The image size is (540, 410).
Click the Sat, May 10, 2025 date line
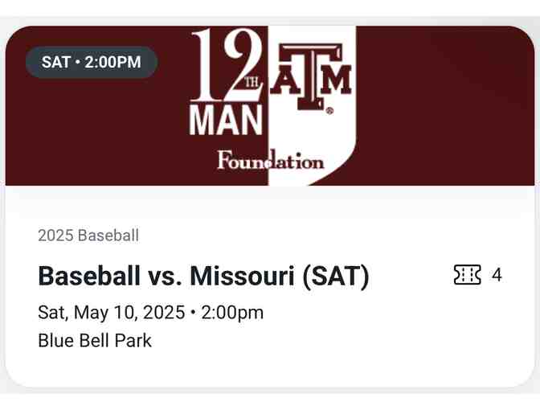pyautogui.click(x=112, y=312)
